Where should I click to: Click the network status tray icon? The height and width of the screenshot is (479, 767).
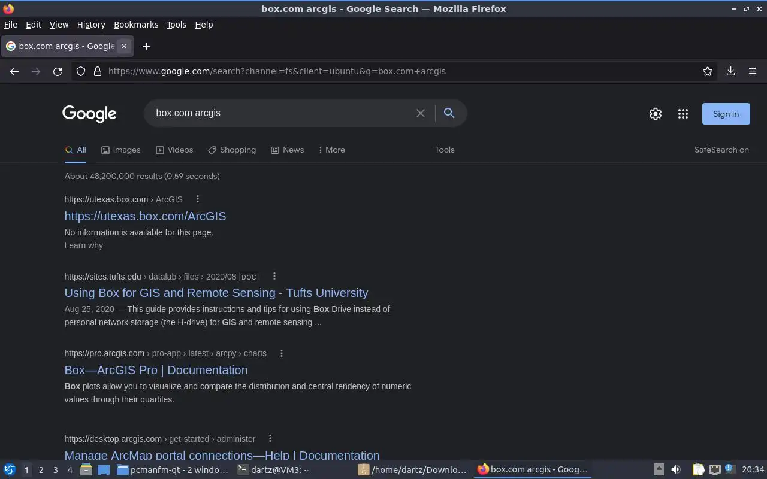(715, 470)
